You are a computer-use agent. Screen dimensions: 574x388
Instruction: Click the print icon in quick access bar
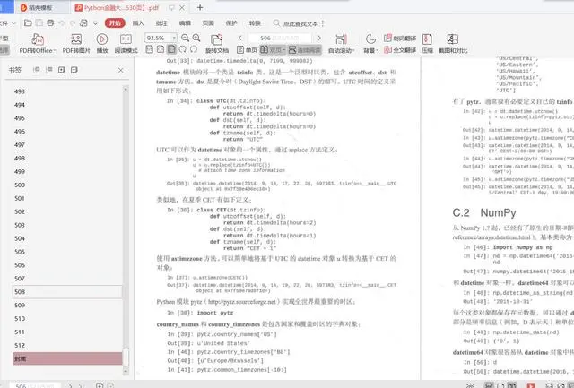click(50, 23)
